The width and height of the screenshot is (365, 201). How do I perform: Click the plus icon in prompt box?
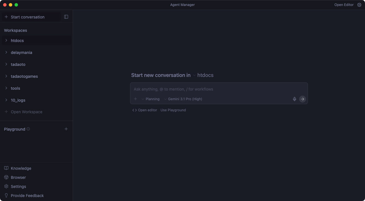coord(135,99)
